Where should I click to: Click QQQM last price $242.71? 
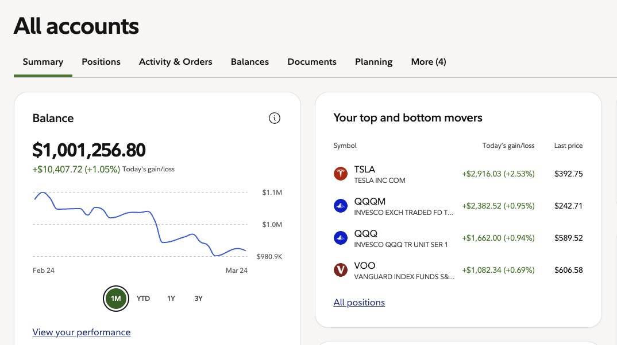[x=569, y=206]
